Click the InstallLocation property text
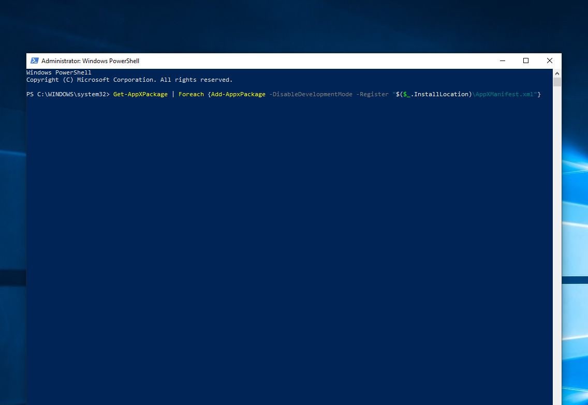This screenshot has width=588, height=405. click(442, 94)
